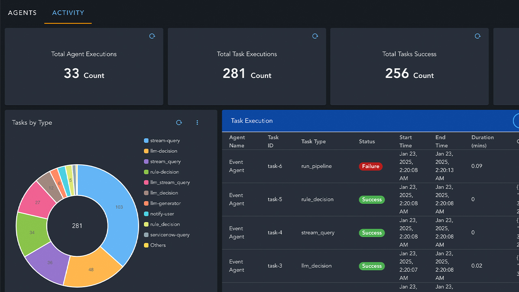
Task: Select the task-3 llm_decision table row
Action: pyautogui.click(x=316, y=266)
